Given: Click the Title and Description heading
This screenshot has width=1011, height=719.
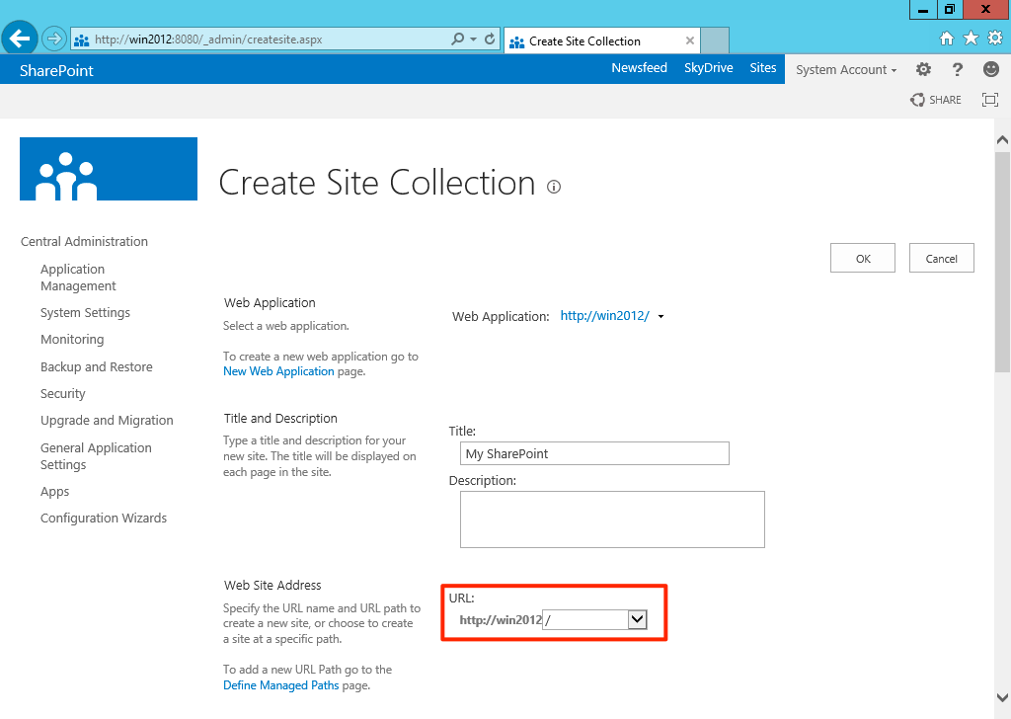Looking at the screenshot, I should pos(280,418).
